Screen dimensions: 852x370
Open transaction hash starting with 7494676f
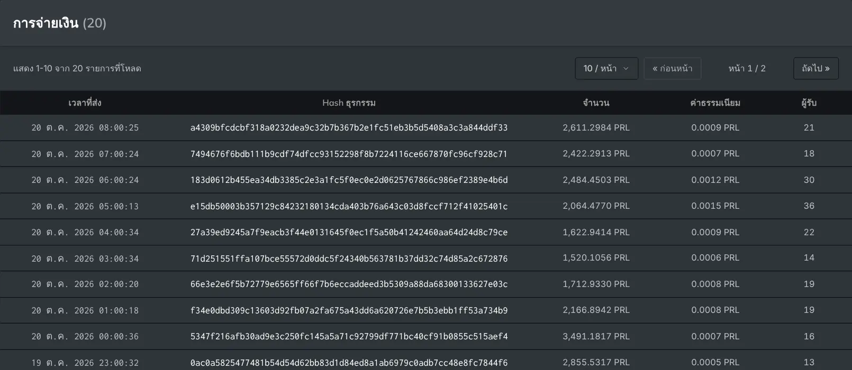(x=349, y=154)
